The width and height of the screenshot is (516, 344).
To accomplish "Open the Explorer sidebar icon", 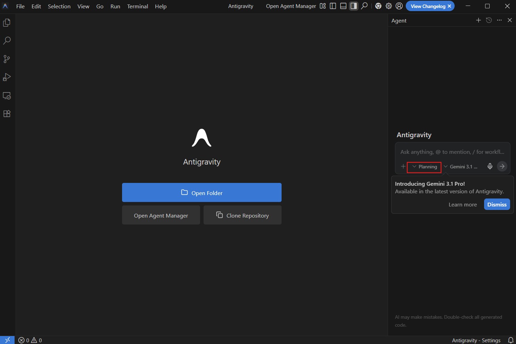I will (7, 22).
